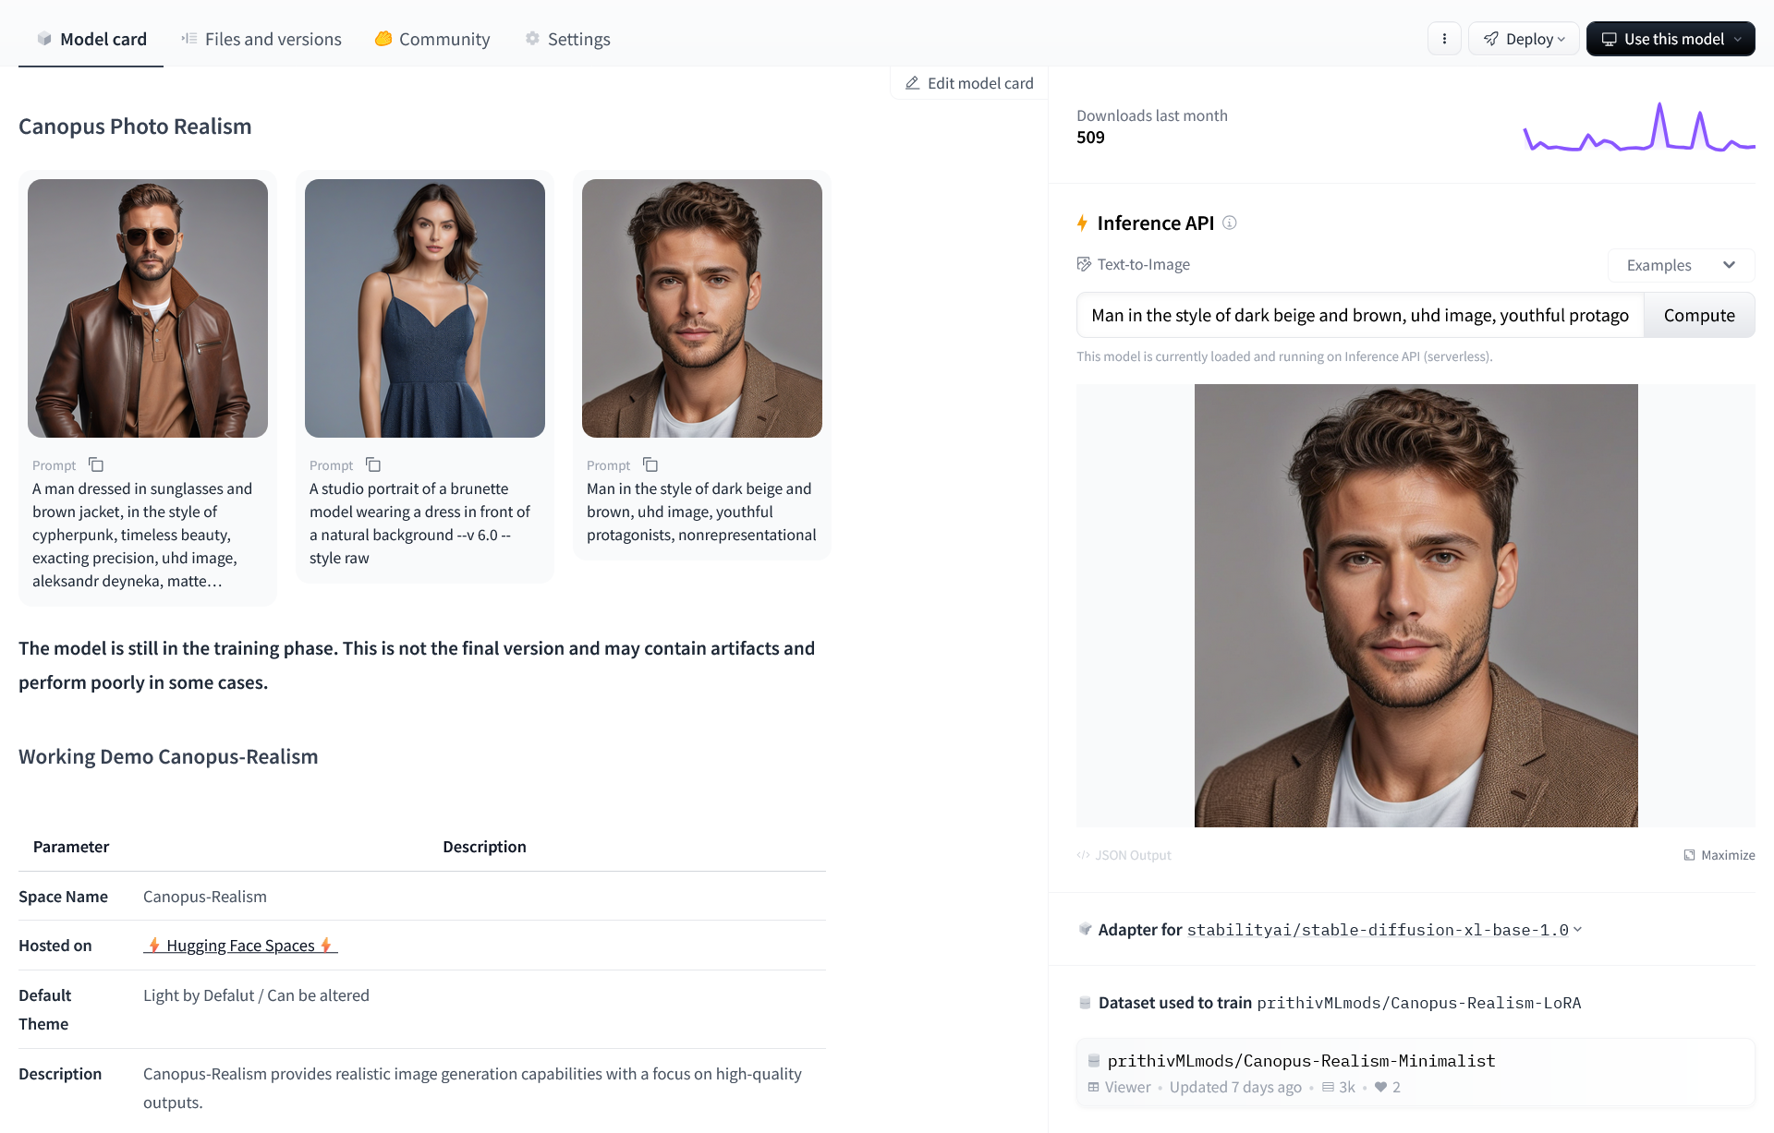The width and height of the screenshot is (1774, 1133).
Task: Follow the Hugging Face Spaces link
Action: 240,946
